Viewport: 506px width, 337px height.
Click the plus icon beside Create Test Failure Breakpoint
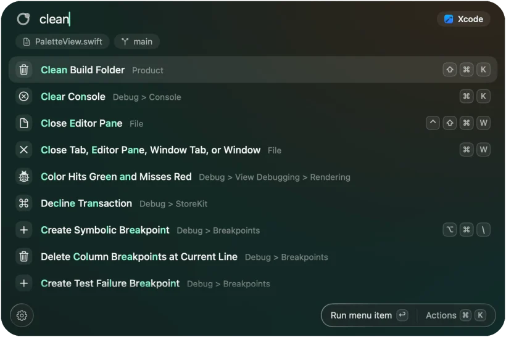pyautogui.click(x=24, y=283)
